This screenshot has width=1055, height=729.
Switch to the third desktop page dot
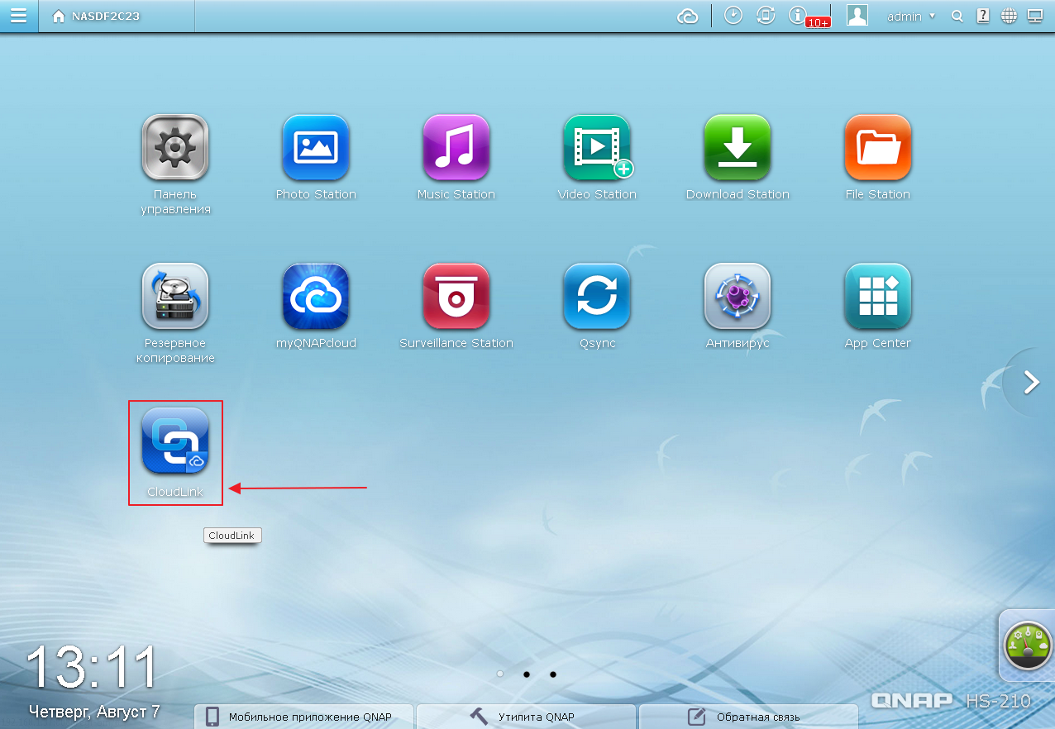click(553, 674)
